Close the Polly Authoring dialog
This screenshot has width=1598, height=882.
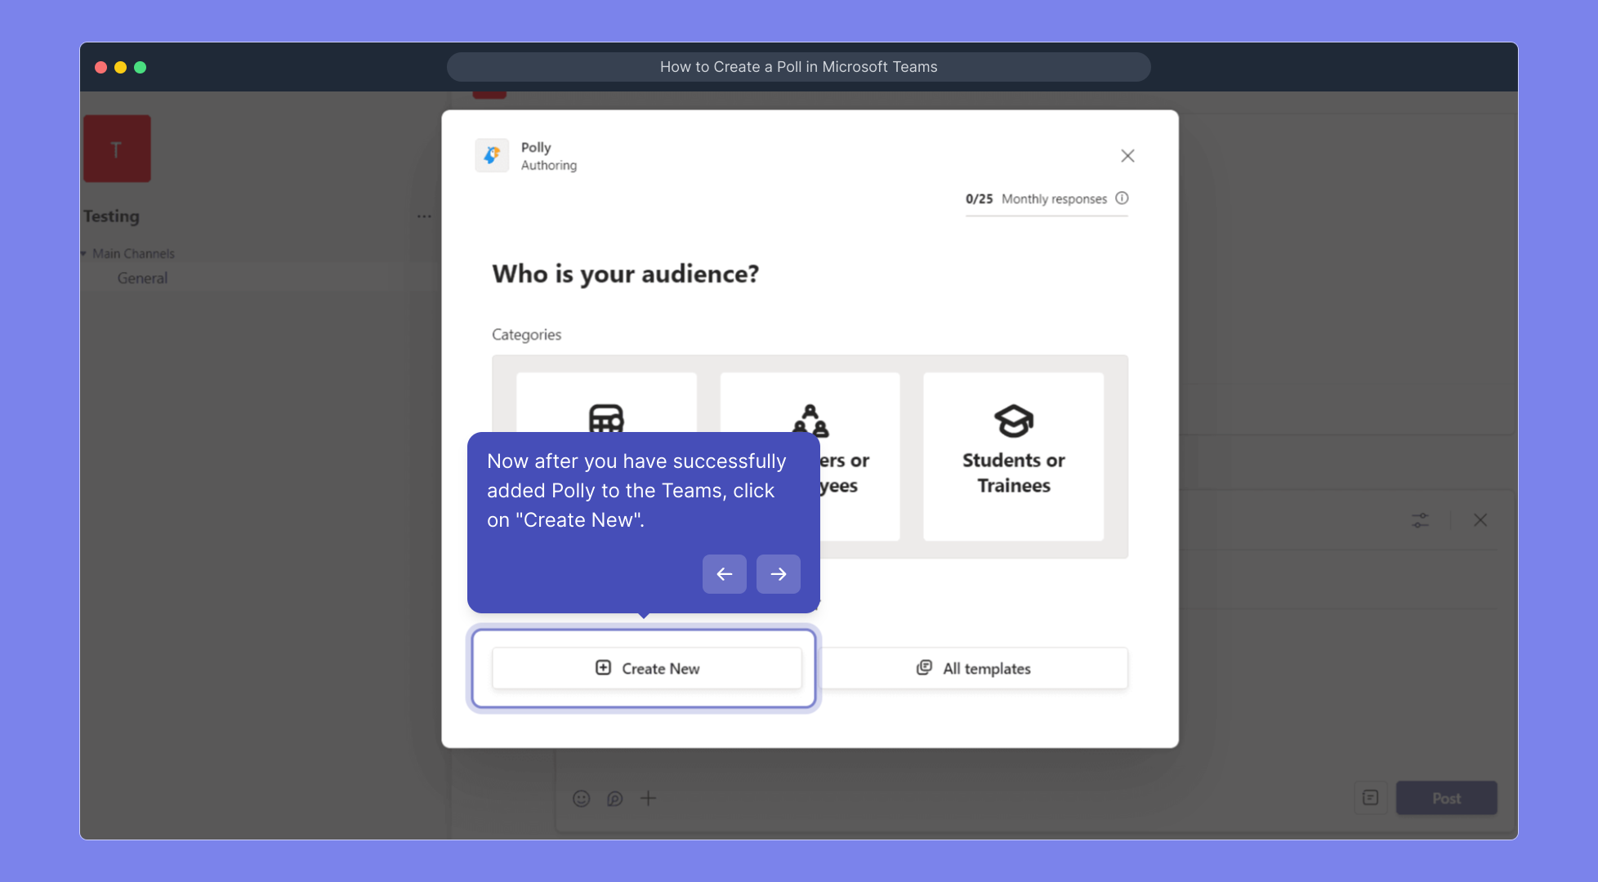[x=1127, y=155]
